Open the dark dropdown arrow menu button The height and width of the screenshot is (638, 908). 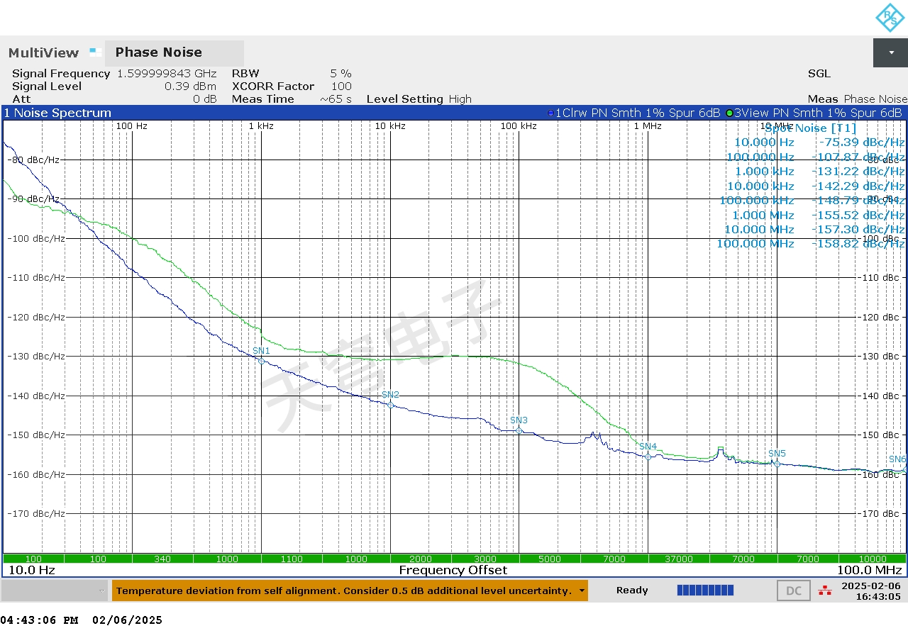(890, 53)
